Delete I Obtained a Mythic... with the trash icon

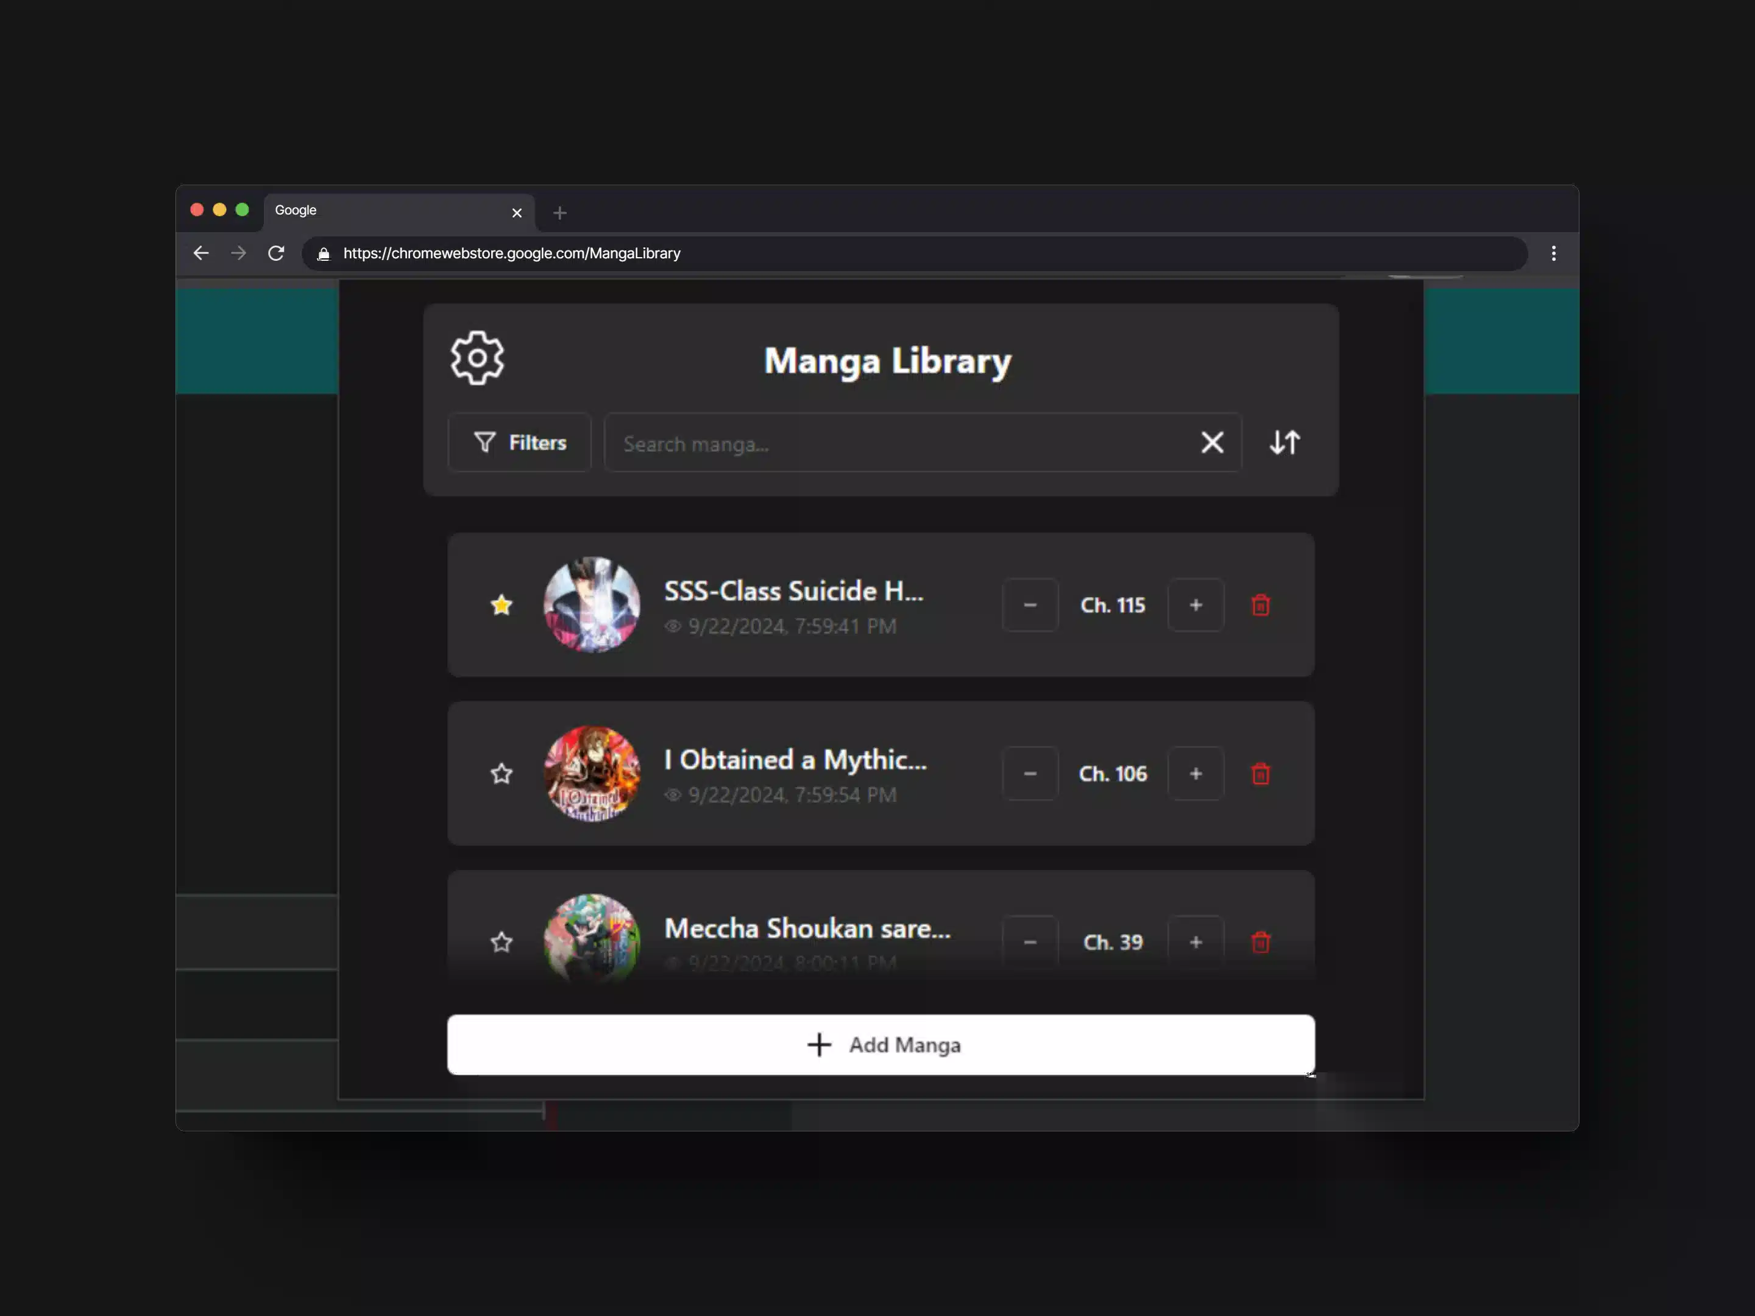click(1261, 773)
